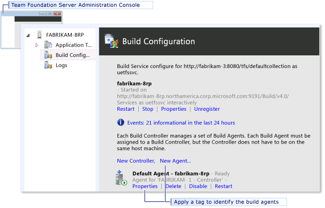Expand the Application Tier tree node

pos(37,45)
